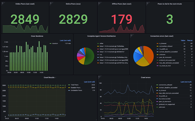Sort Crawl Results legend by Last (not null)
Screen dimensions: 195x121
tap(89, 82)
